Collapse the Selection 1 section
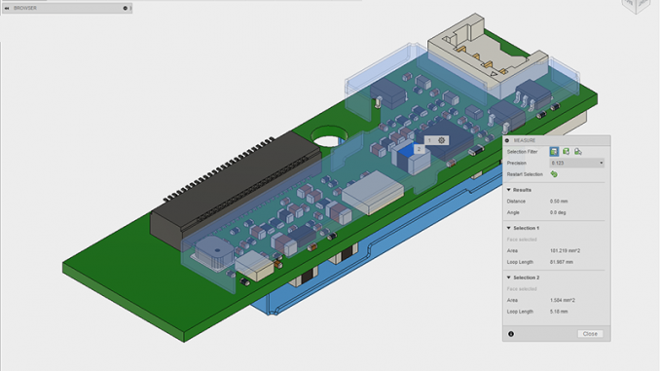 point(509,228)
